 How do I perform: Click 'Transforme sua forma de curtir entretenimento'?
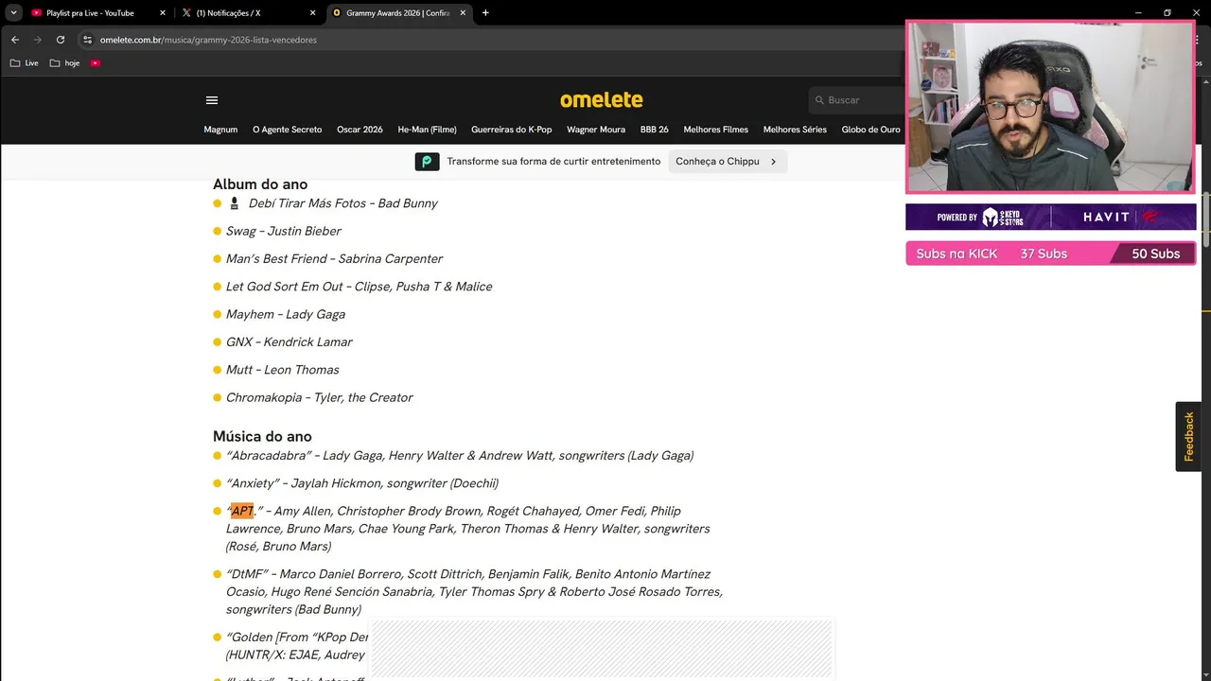tap(553, 162)
